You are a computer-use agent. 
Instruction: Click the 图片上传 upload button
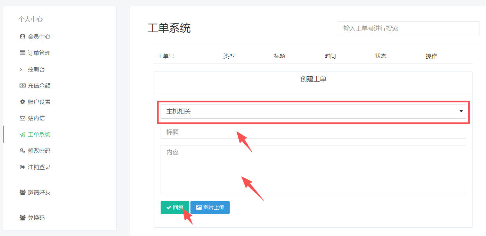(x=210, y=208)
